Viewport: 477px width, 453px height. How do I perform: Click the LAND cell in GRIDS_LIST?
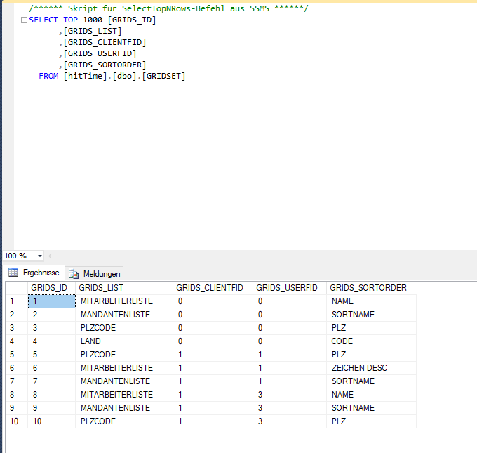click(x=91, y=341)
